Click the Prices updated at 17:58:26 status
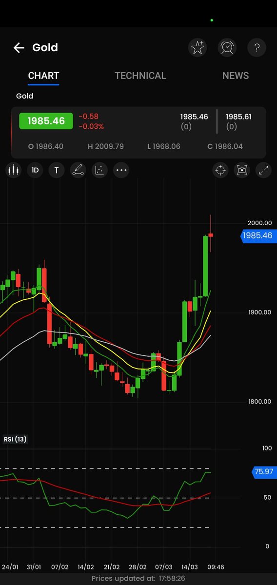This screenshot has width=277, height=585. tap(138, 578)
